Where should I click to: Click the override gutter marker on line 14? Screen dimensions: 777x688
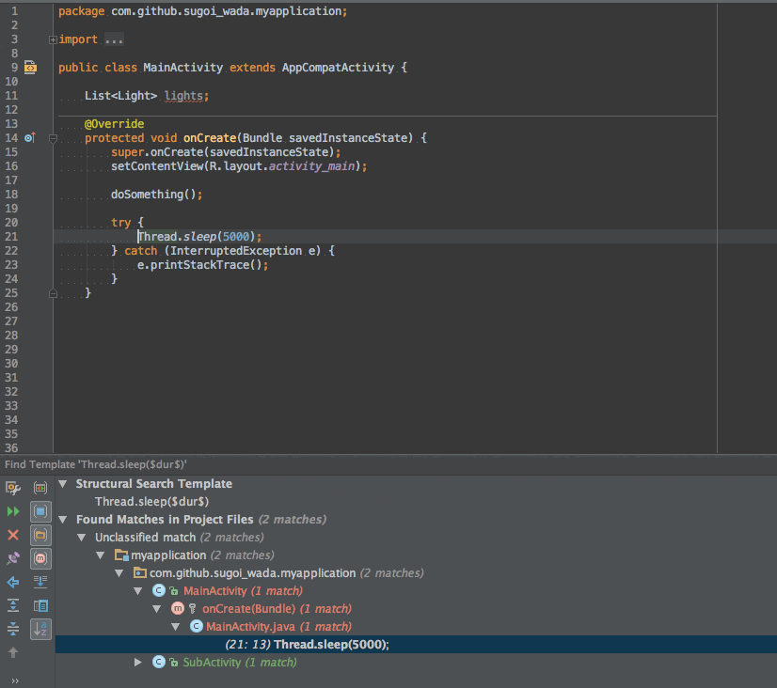[30, 137]
